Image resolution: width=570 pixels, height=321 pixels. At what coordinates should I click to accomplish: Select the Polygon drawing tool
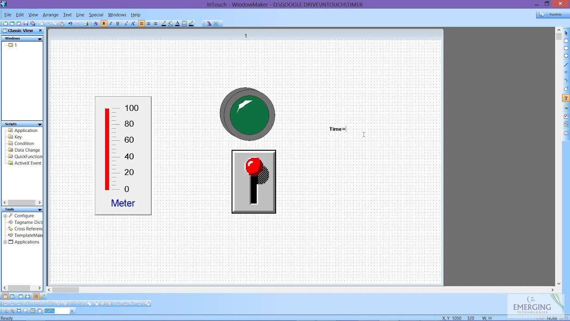click(566, 89)
